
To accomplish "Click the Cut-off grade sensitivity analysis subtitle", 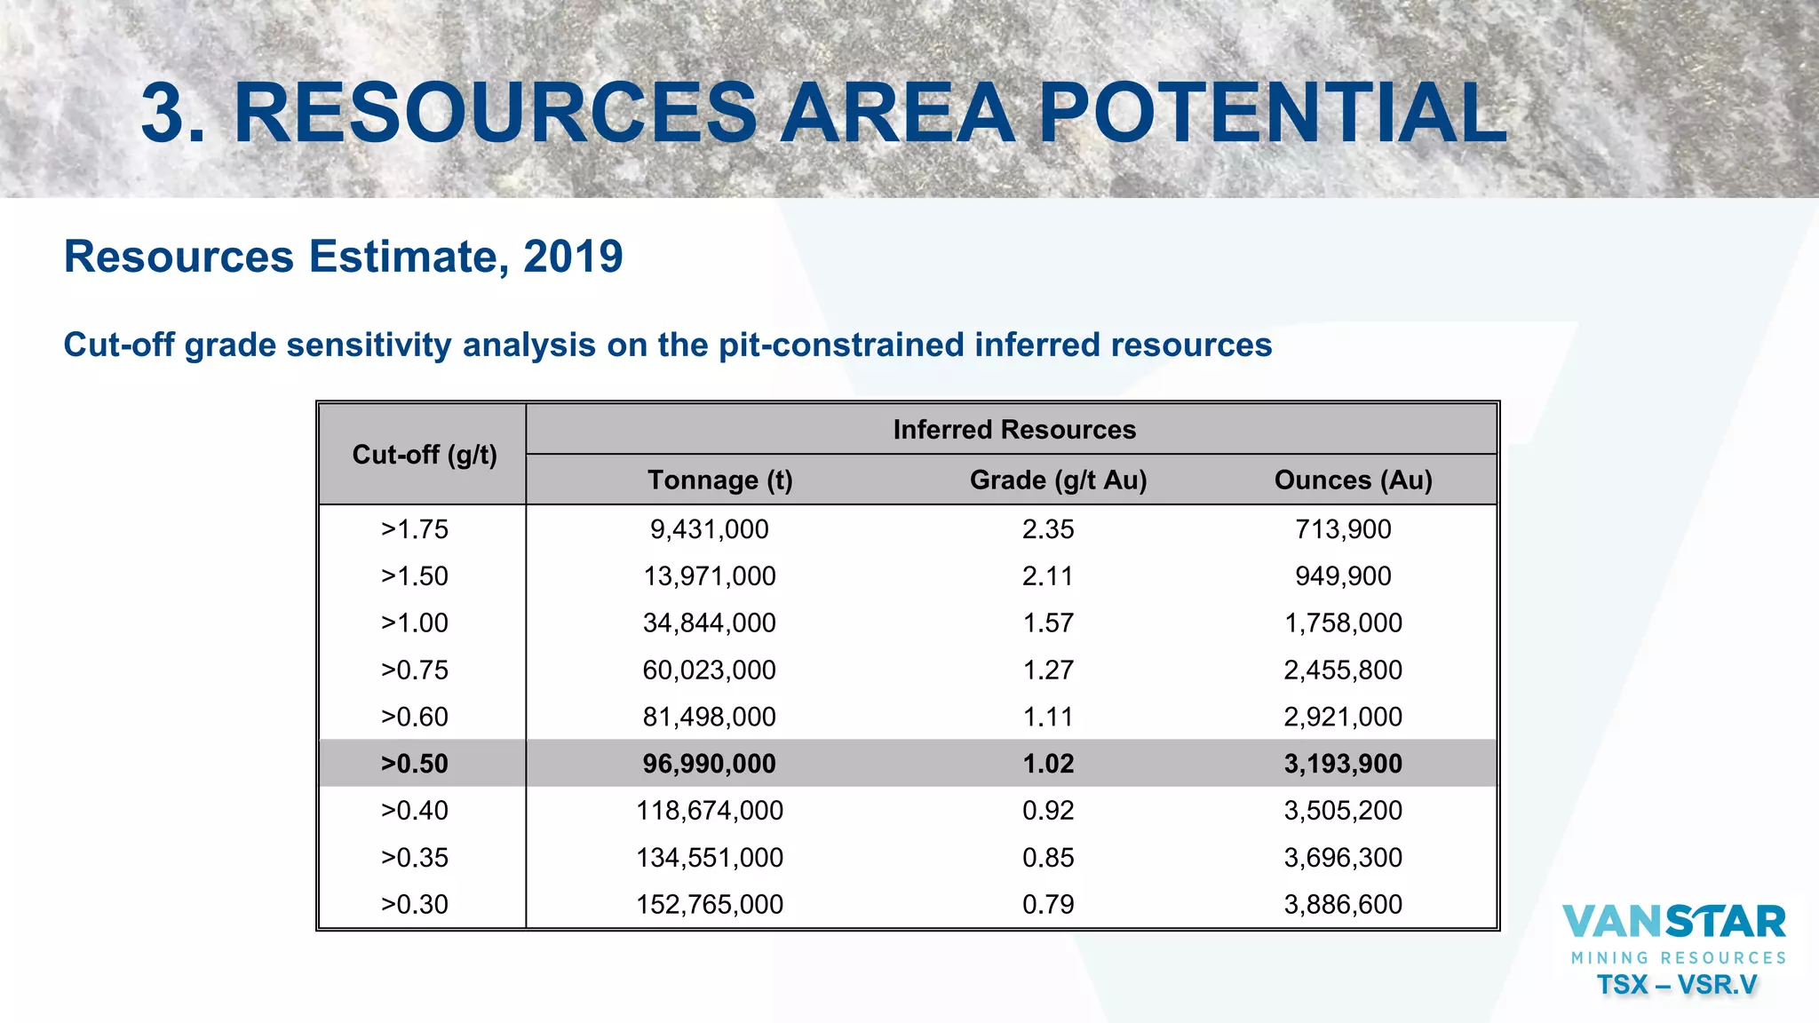I will [x=667, y=345].
